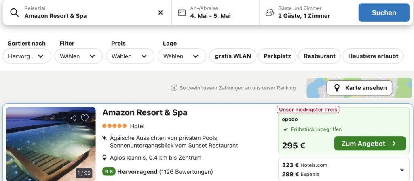Clear the destination with the X icon

click(x=161, y=12)
